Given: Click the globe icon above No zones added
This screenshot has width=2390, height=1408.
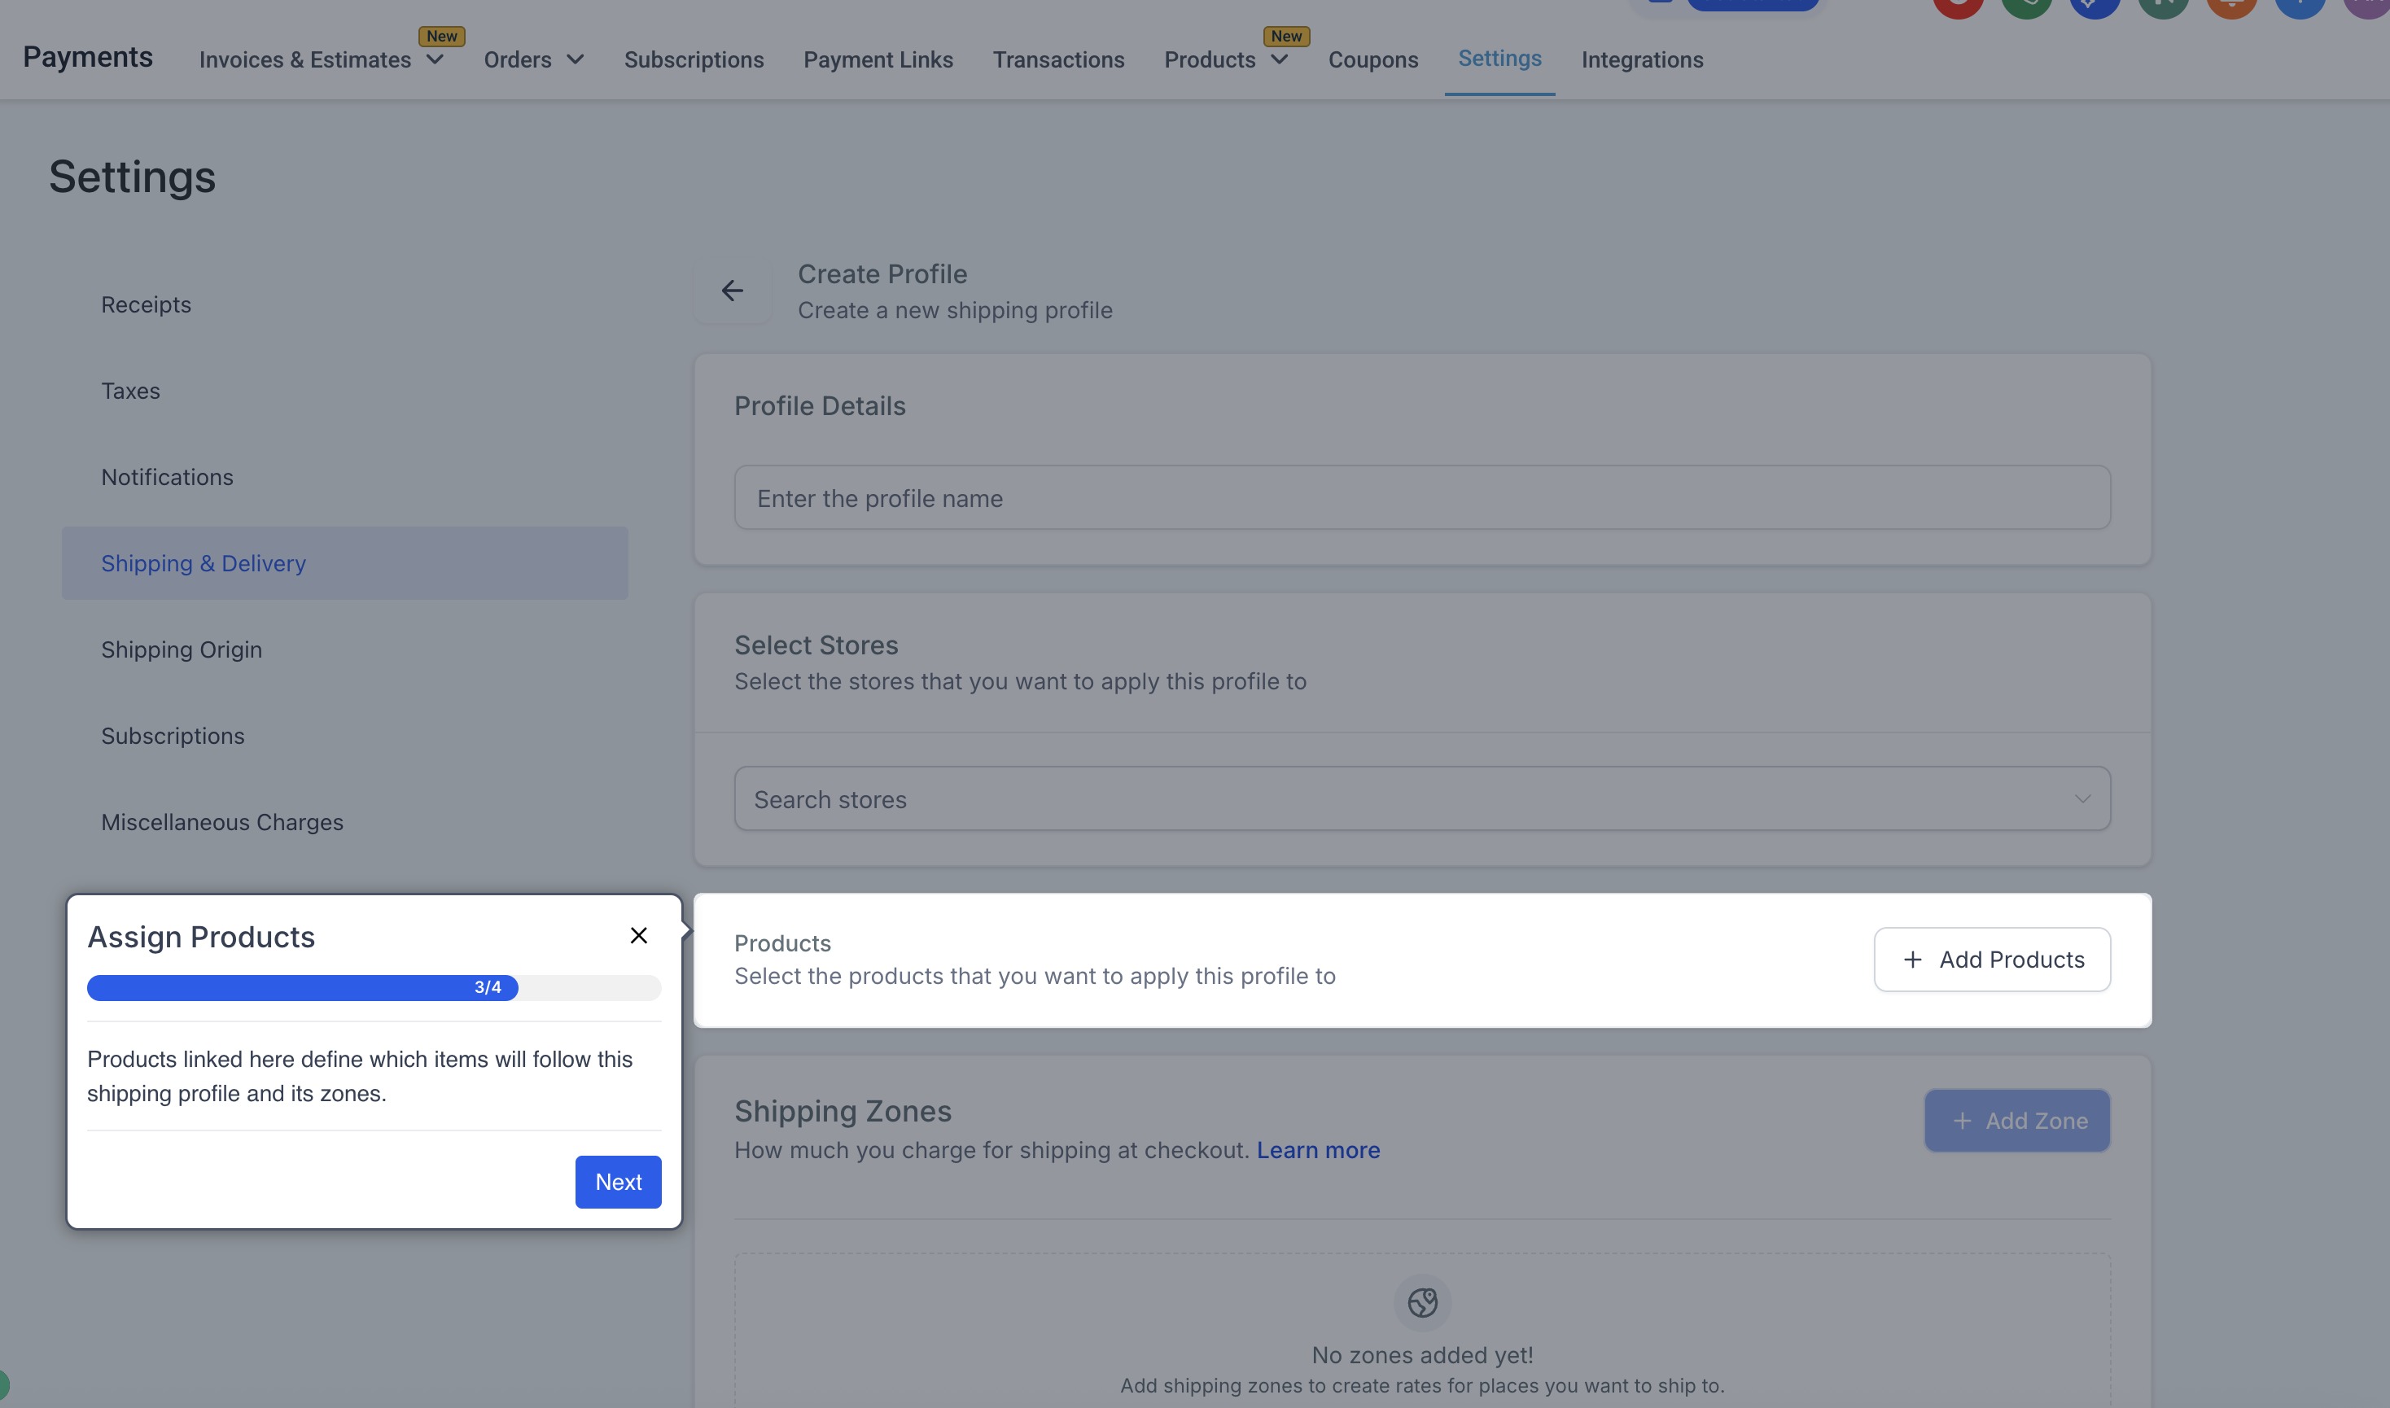Looking at the screenshot, I should (x=1421, y=1301).
